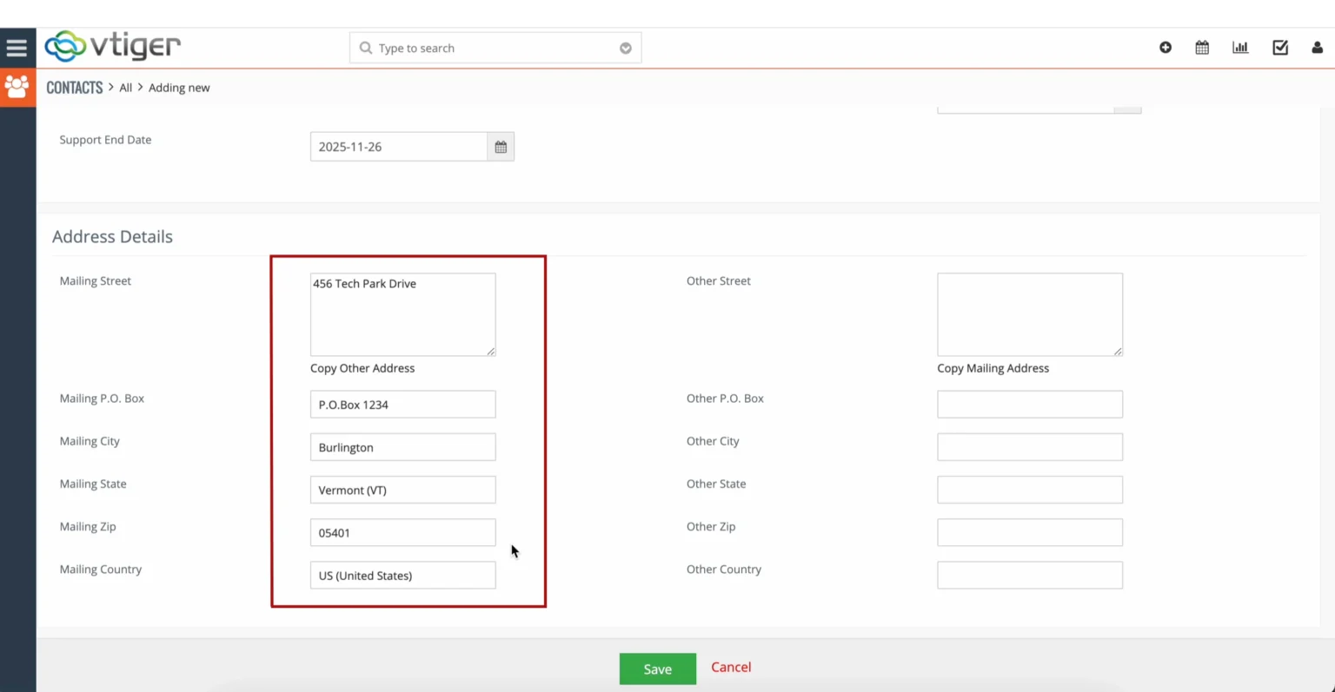Viewport: 1335px width, 692px height.
Task: Open the calendar icon in the header
Action: click(x=1202, y=48)
